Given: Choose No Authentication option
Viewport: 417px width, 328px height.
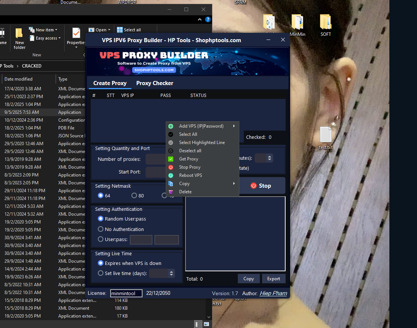Looking at the screenshot, I should point(100,229).
